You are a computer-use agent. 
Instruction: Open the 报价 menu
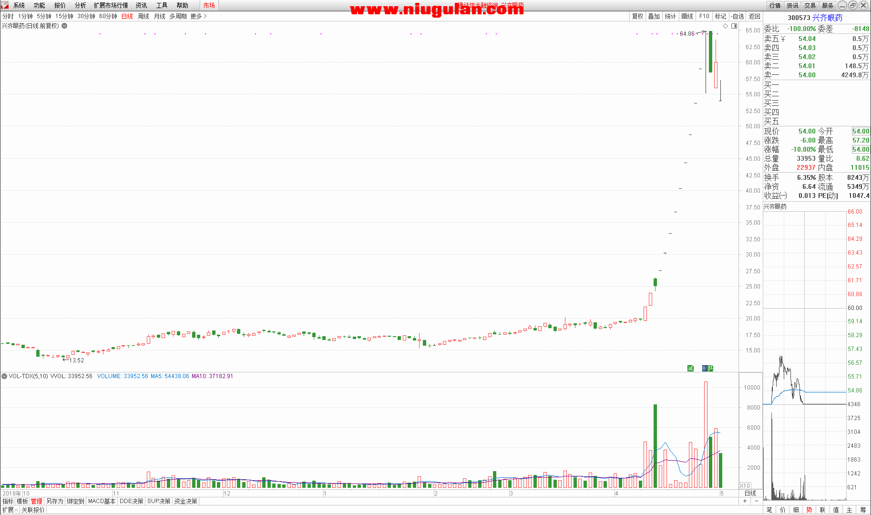(x=60, y=5)
